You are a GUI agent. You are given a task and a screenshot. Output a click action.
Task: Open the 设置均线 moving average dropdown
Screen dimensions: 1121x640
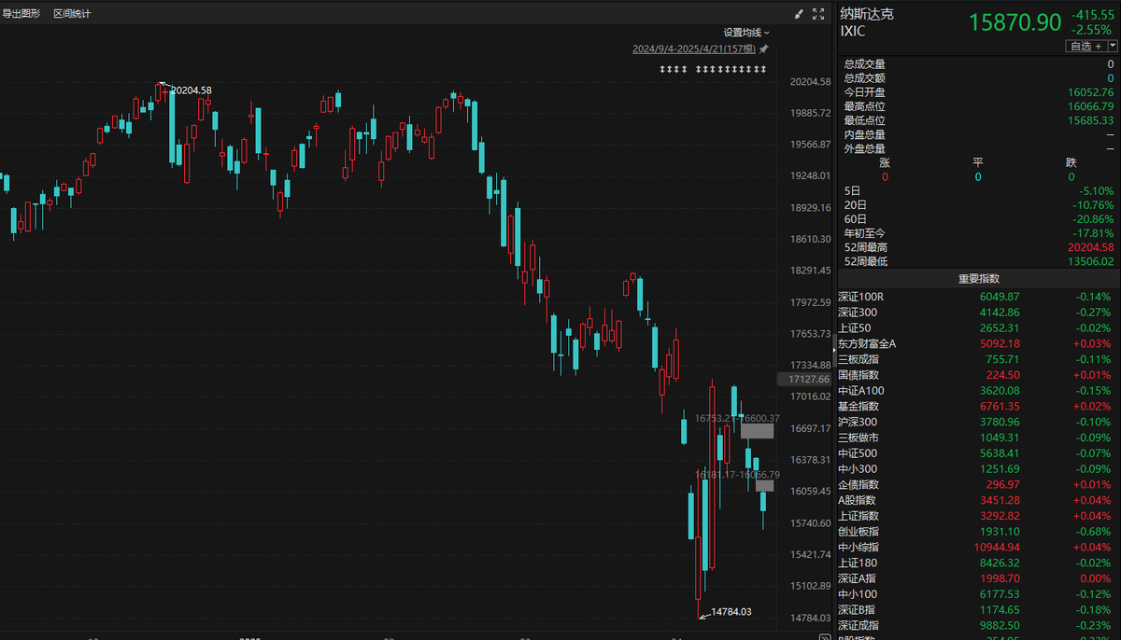pyautogui.click(x=745, y=33)
